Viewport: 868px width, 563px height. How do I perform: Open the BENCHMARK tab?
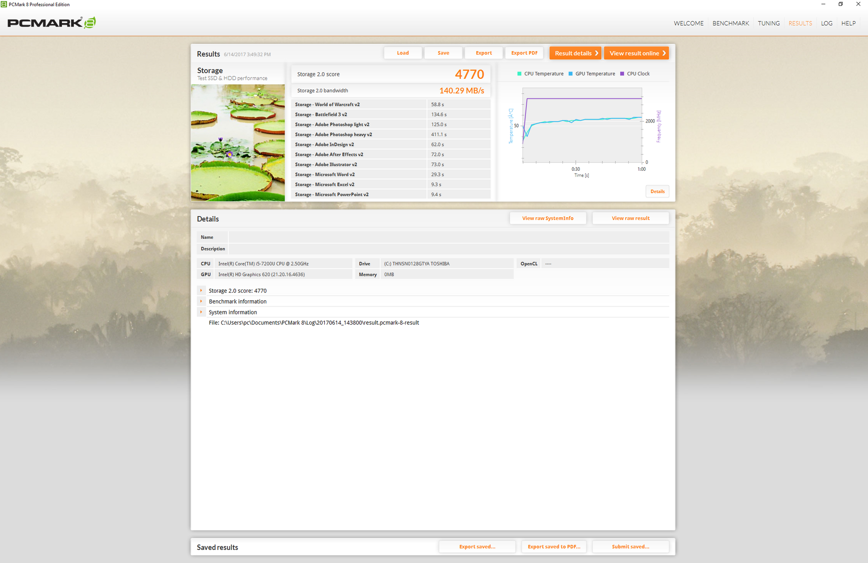(x=730, y=23)
